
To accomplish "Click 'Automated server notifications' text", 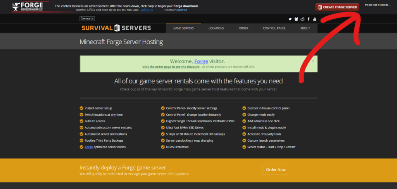I will click(x=106, y=134).
